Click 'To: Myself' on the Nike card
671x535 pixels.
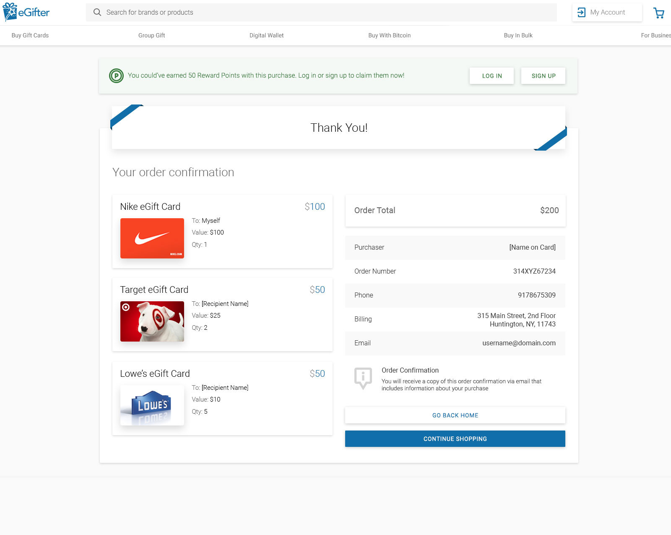pyautogui.click(x=206, y=220)
